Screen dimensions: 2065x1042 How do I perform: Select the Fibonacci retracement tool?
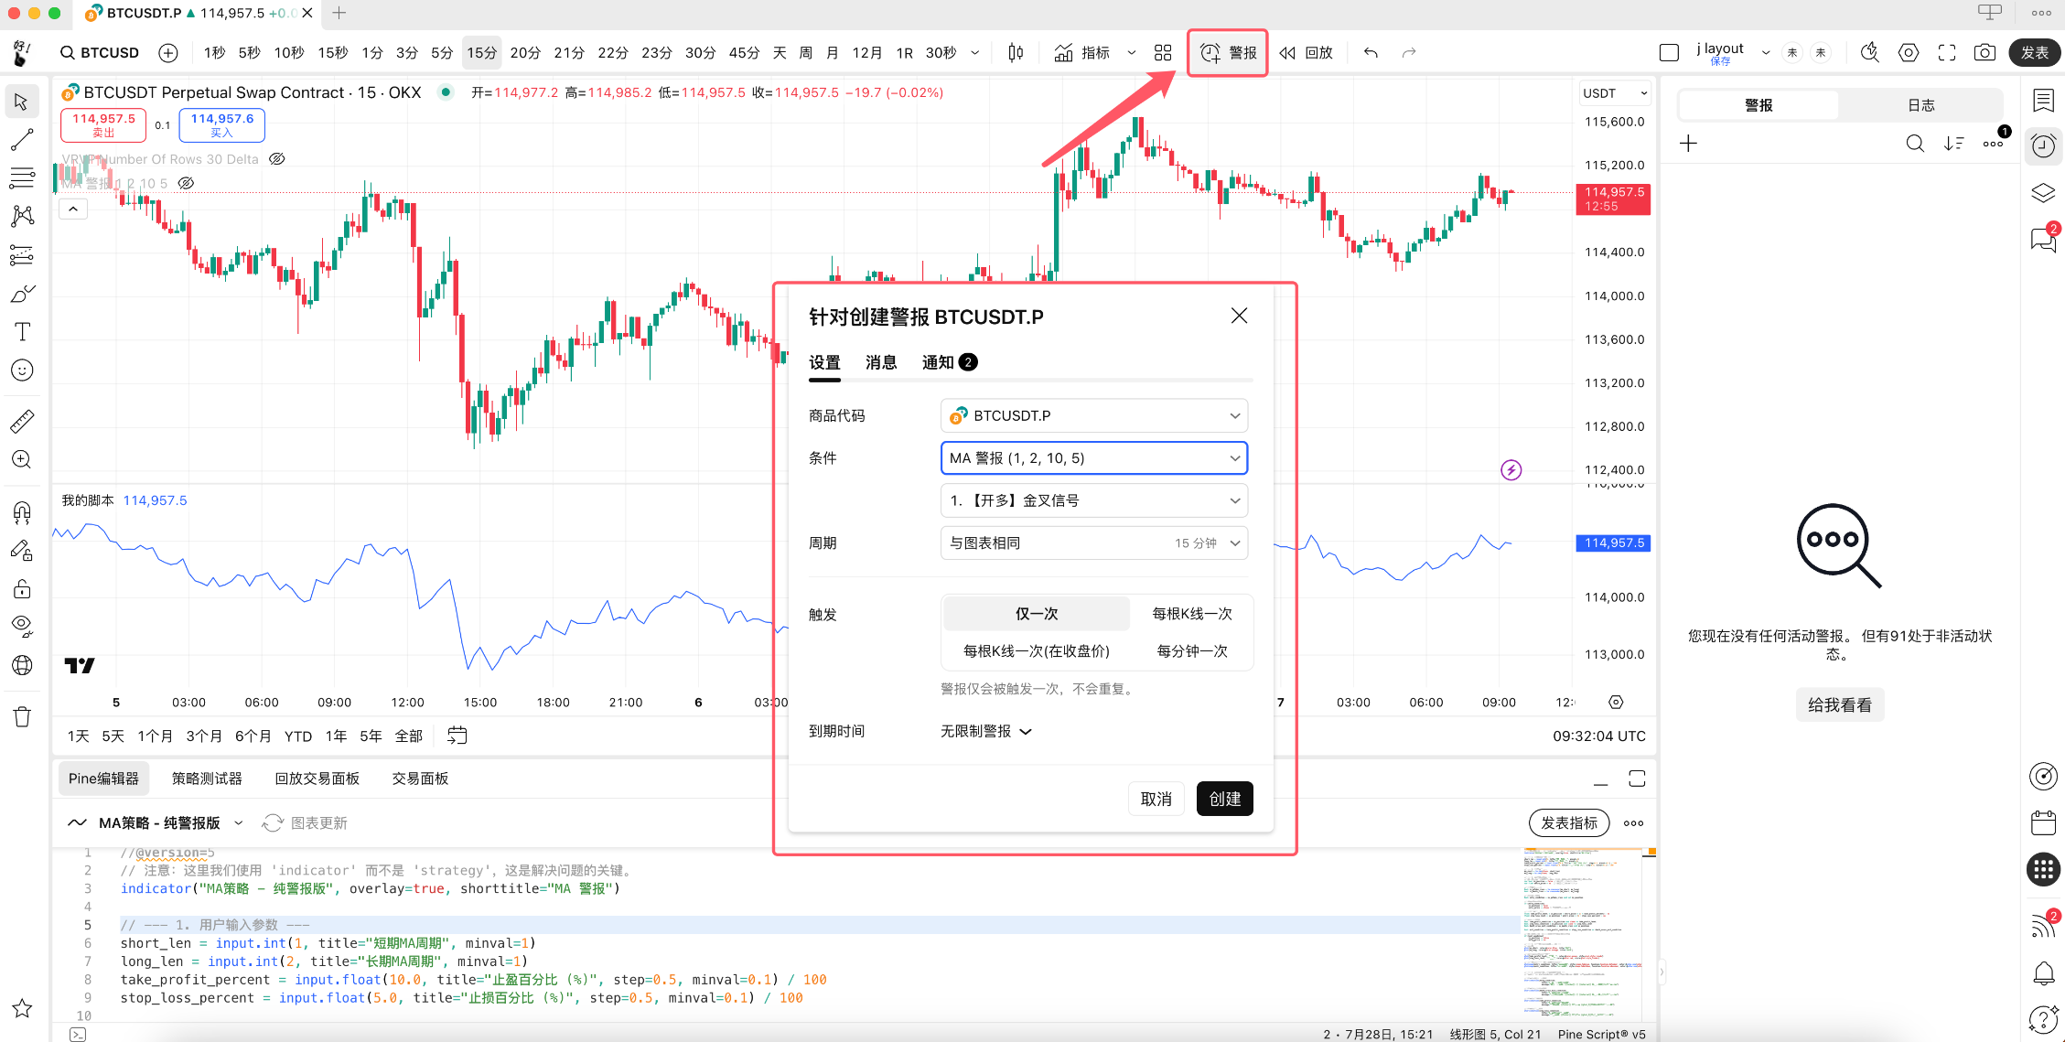coord(22,177)
